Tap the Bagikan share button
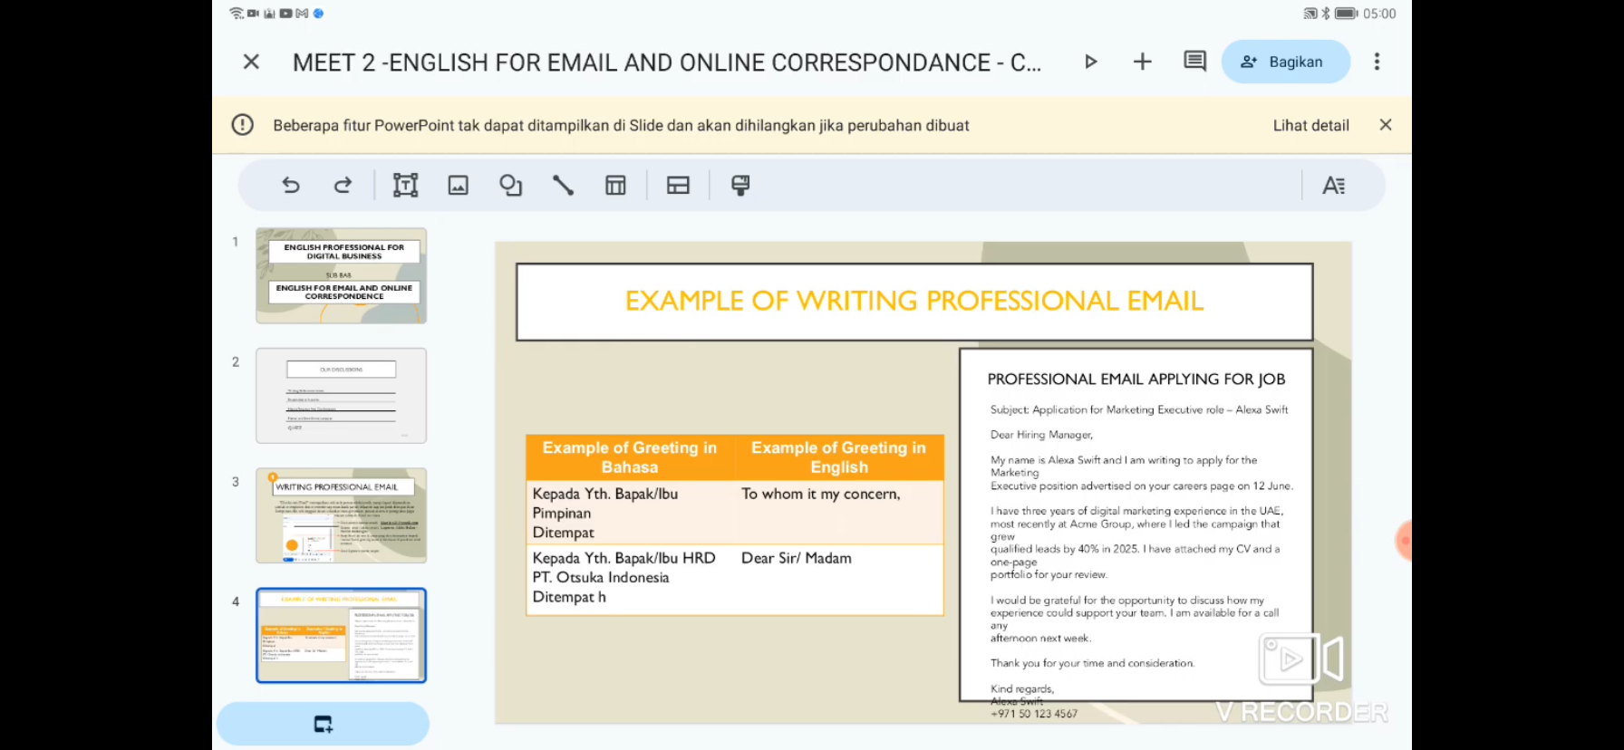 [1286, 62]
